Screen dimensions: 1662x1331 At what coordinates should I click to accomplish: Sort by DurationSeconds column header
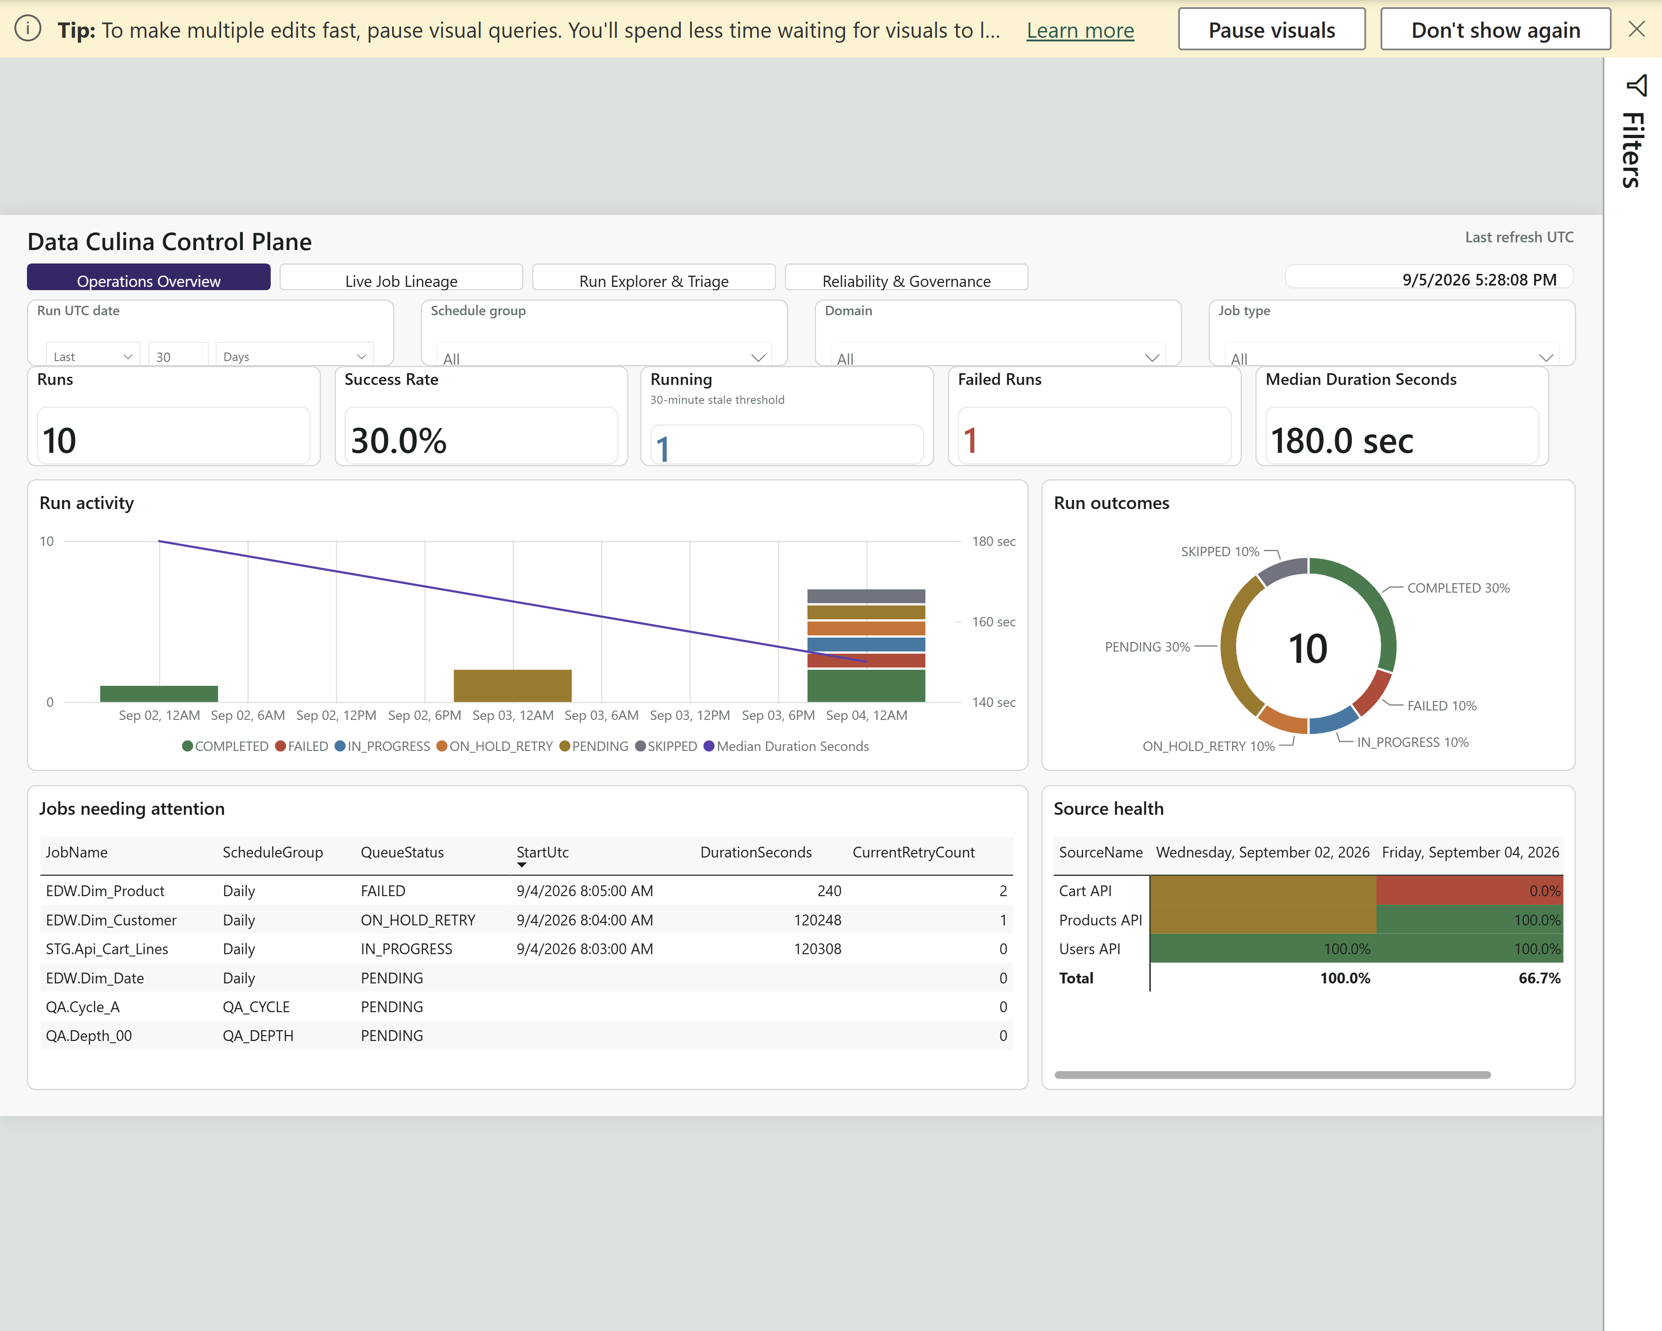[x=755, y=852]
